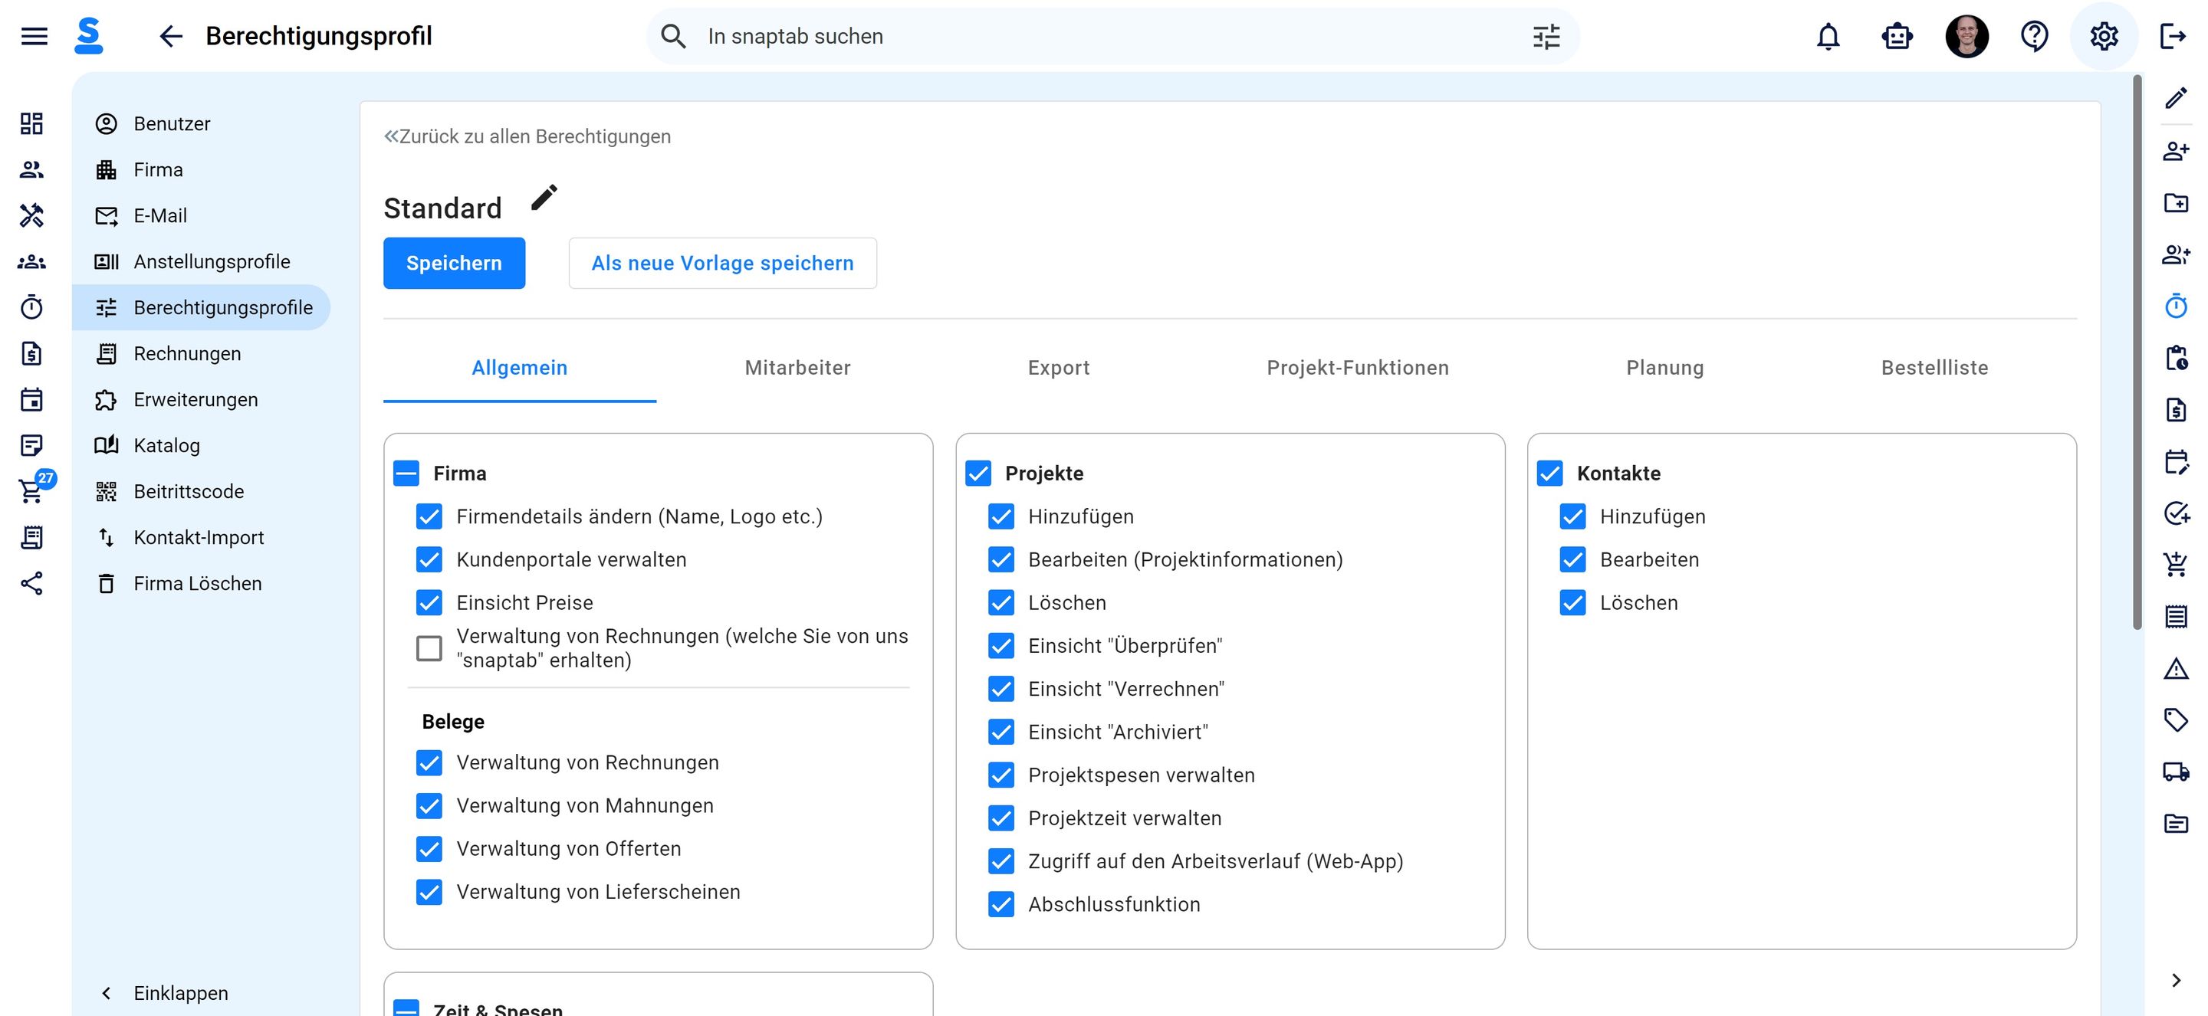The image size is (2208, 1016).
Task: Open the user profile avatar
Action: tap(1967, 36)
